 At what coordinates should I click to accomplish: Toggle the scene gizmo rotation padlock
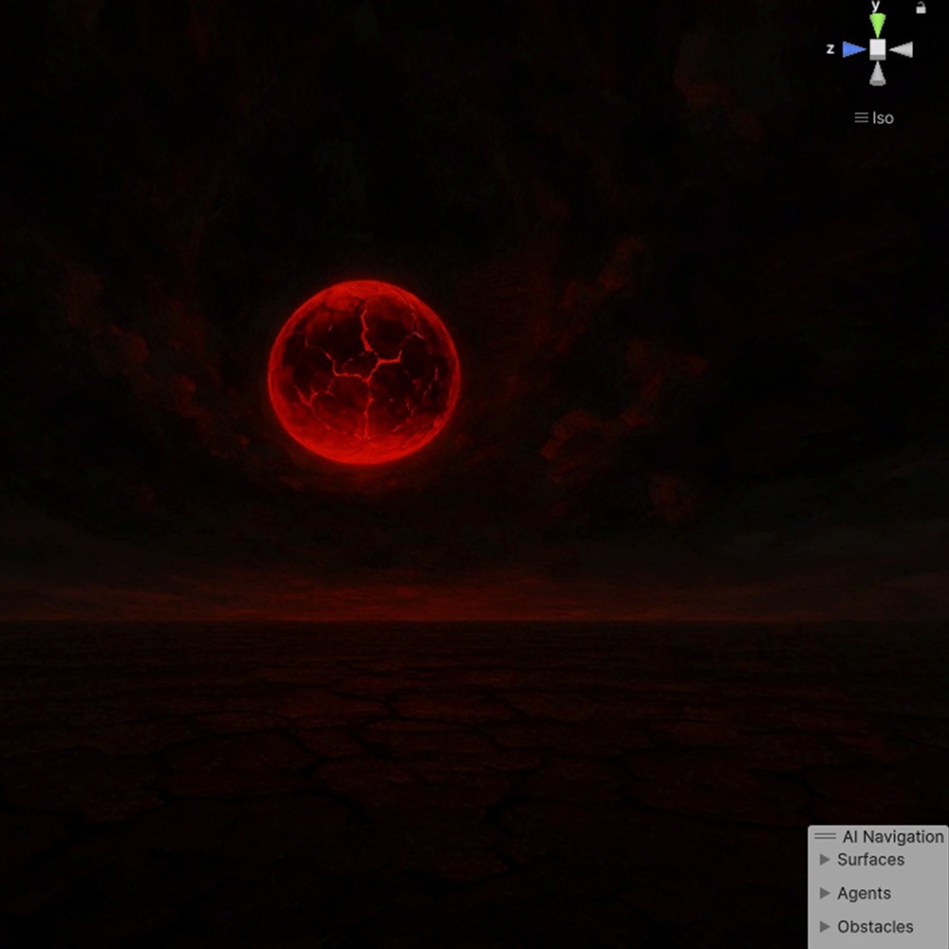pyautogui.click(x=919, y=8)
